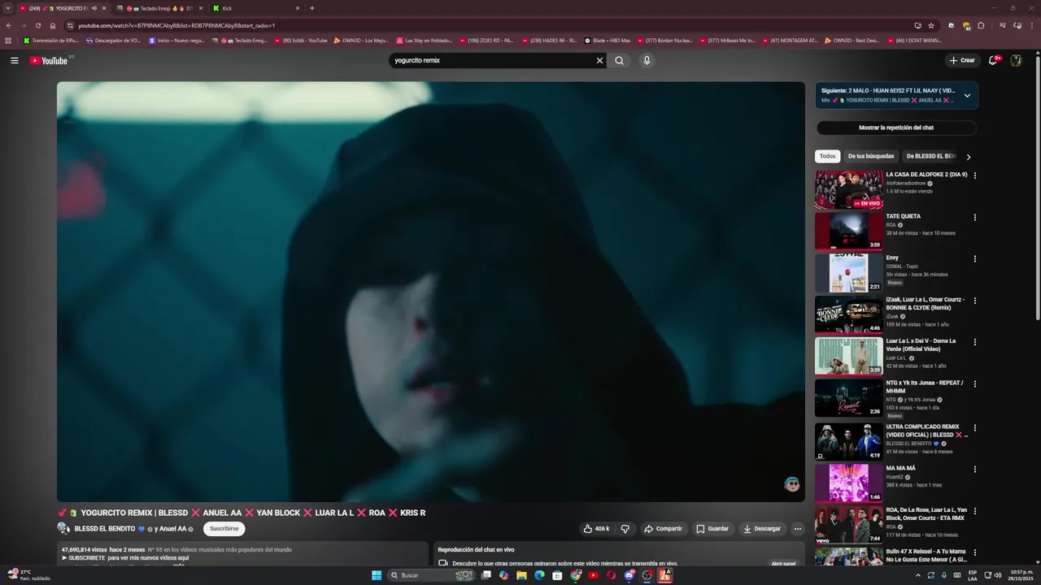Mute the YOGURCITO tab audio icon
1041x585 pixels.
click(x=94, y=8)
